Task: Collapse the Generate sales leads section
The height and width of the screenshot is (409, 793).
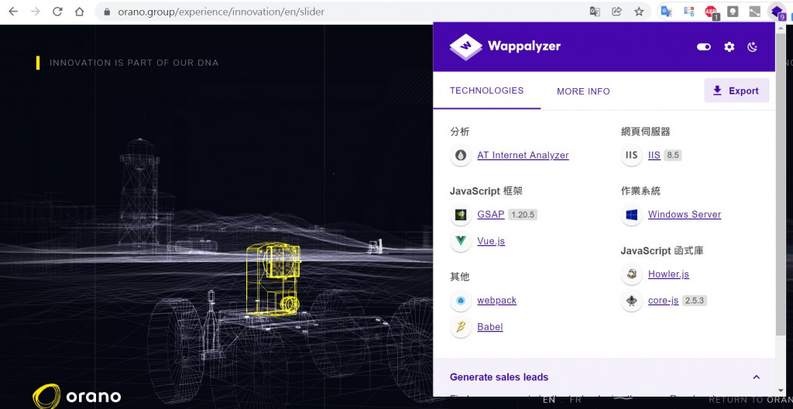Action: tap(756, 377)
